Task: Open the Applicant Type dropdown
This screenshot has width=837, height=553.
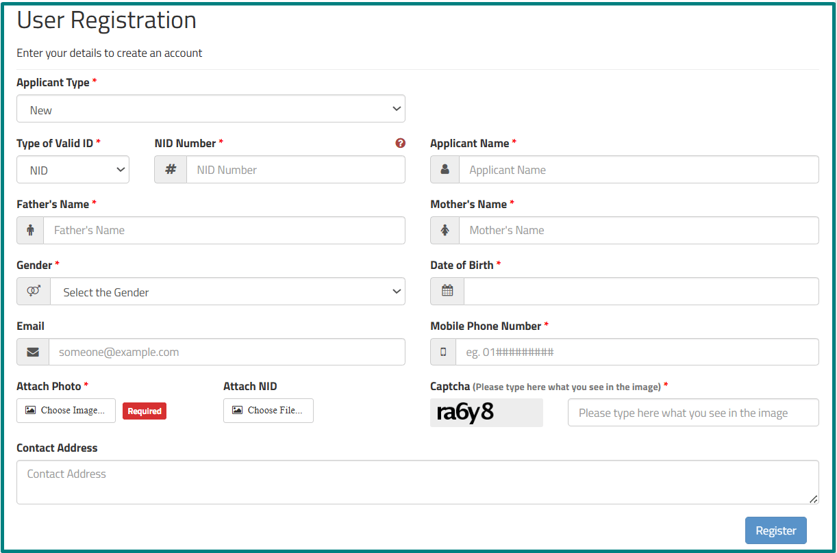Action: click(x=210, y=108)
